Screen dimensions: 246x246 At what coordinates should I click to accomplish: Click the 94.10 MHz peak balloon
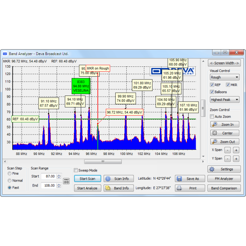pyautogui.click(x=75, y=102)
